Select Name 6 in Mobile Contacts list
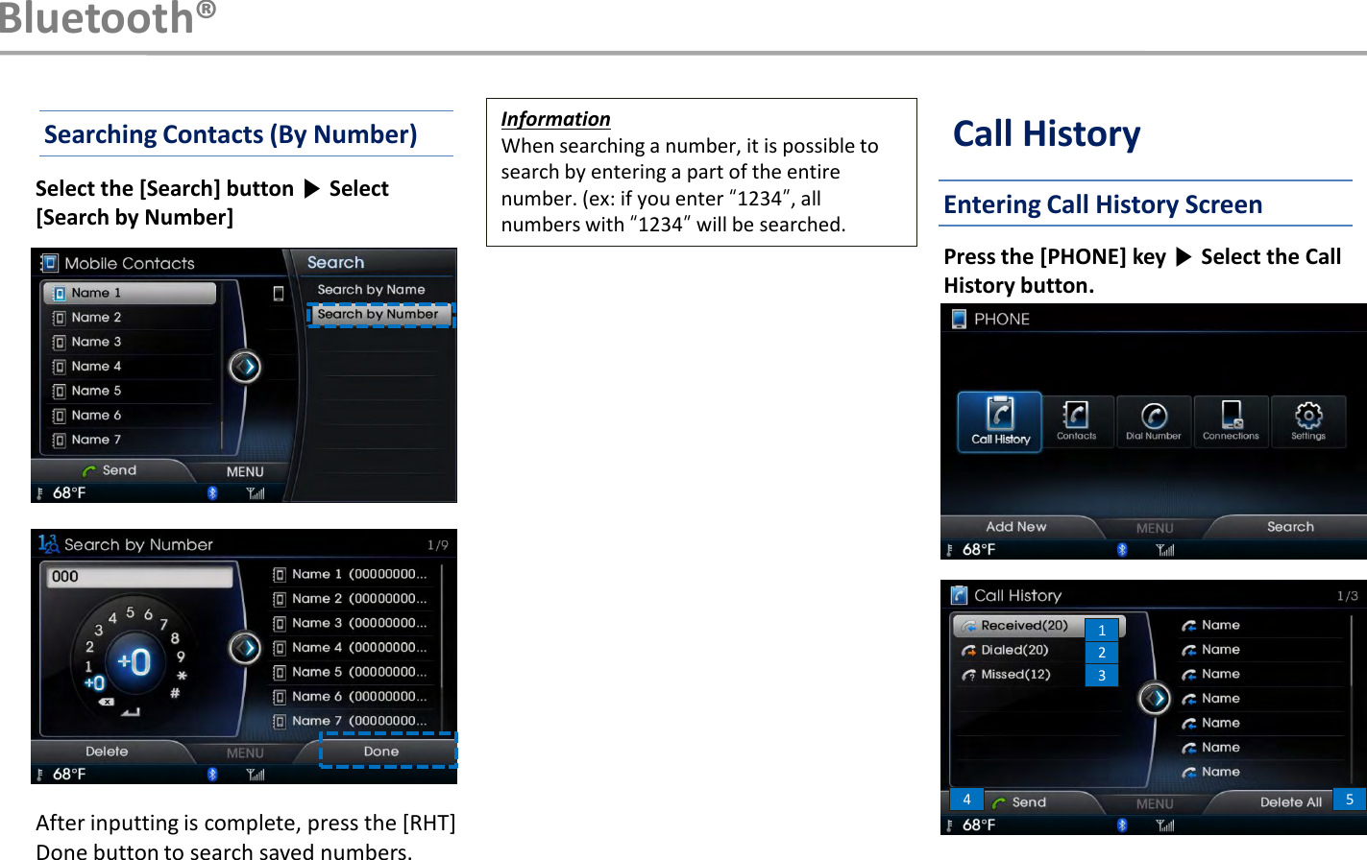 129,415
